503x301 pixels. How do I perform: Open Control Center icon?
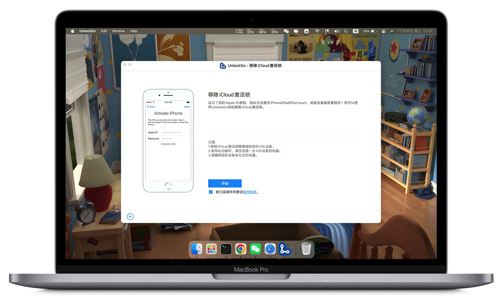pyautogui.click(x=384, y=31)
